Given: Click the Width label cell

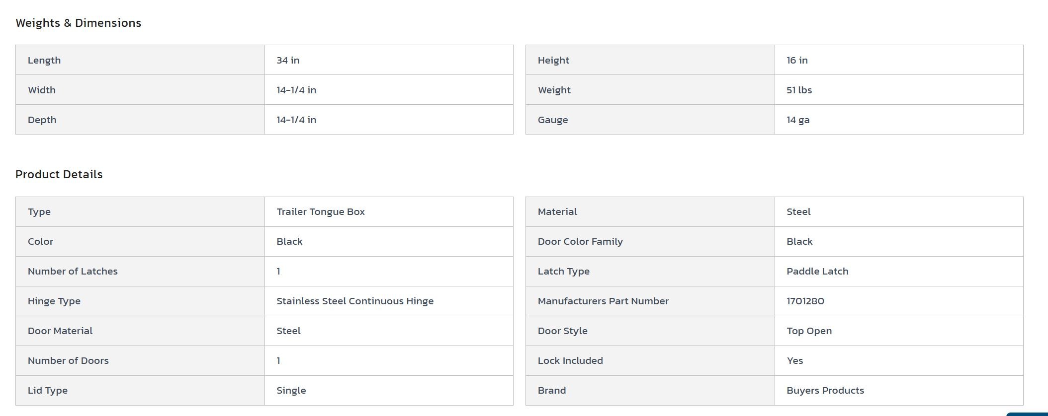Looking at the screenshot, I should pos(140,90).
